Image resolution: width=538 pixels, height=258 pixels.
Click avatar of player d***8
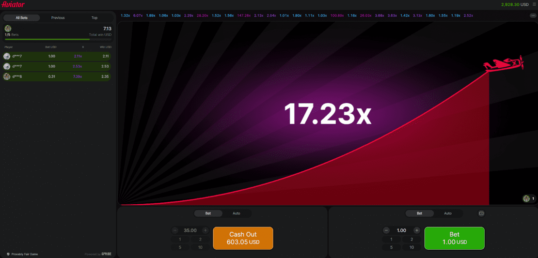[x=7, y=76]
